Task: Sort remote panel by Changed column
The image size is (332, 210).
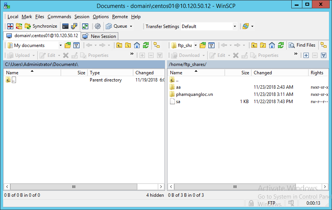Action: pyautogui.click(x=280, y=73)
